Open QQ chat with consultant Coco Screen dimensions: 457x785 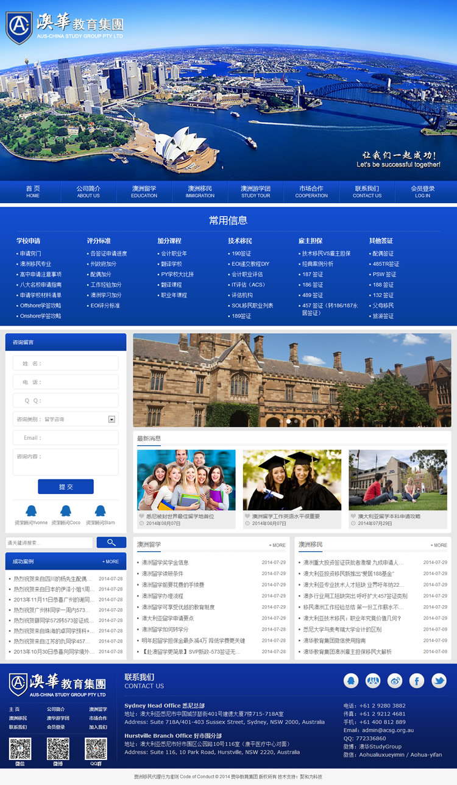click(x=66, y=511)
